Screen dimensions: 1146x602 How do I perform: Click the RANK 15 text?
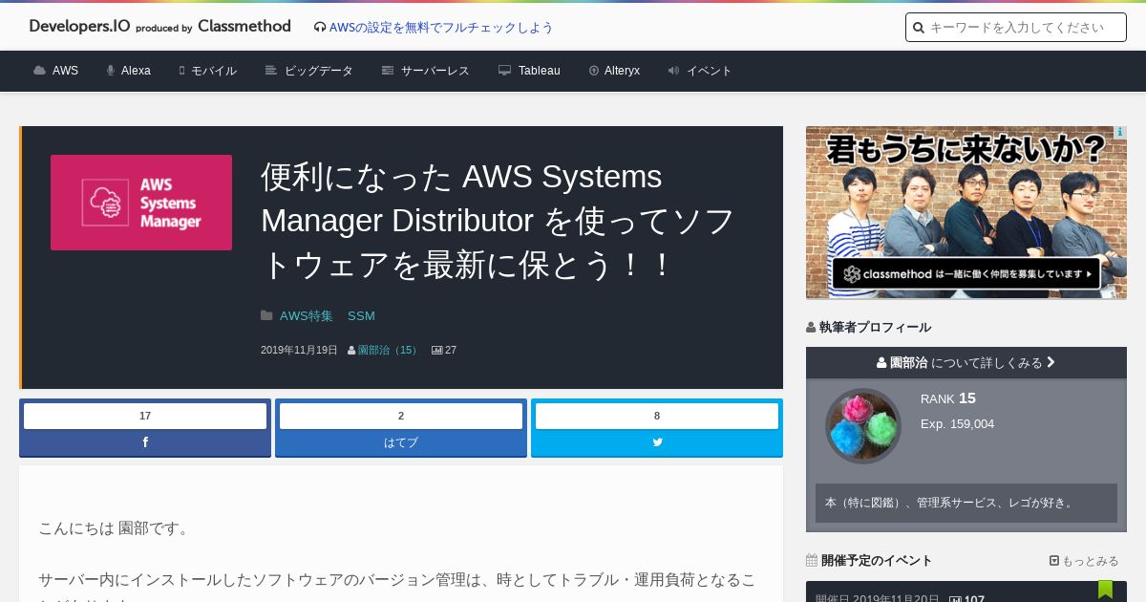[x=948, y=398]
